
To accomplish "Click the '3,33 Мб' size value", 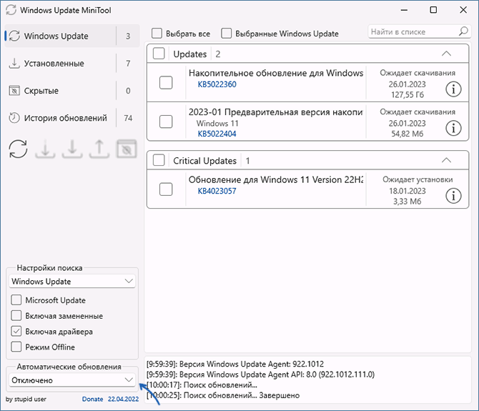I will 408,202.
